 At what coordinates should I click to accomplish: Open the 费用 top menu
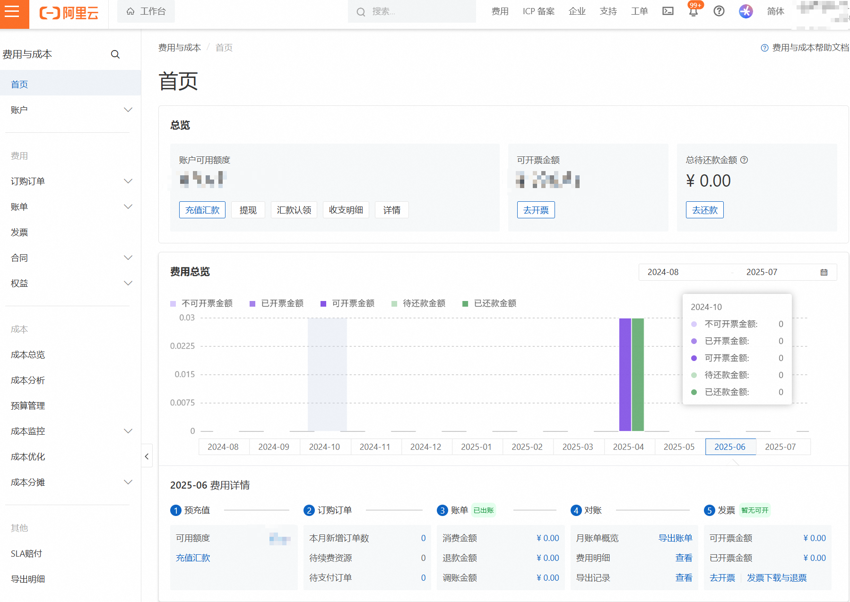pyautogui.click(x=500, y=11)
